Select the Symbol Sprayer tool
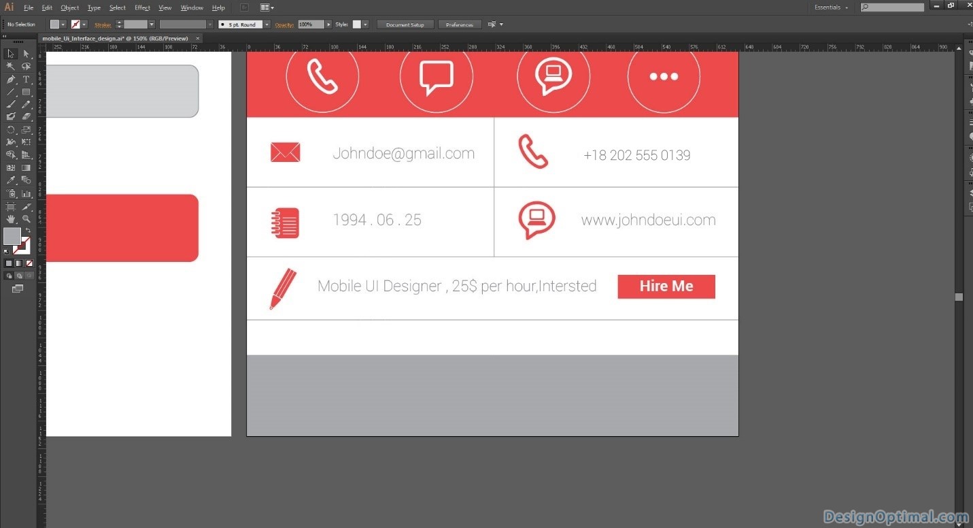 click(x=11, y=194)
